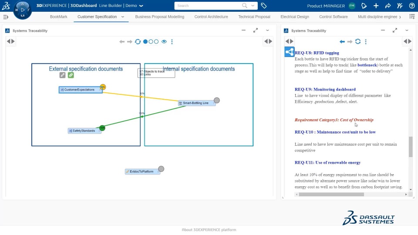Open the collaboration tools icon in top bar
Viewport: 418px width, 235px height.
pos(400,6)
